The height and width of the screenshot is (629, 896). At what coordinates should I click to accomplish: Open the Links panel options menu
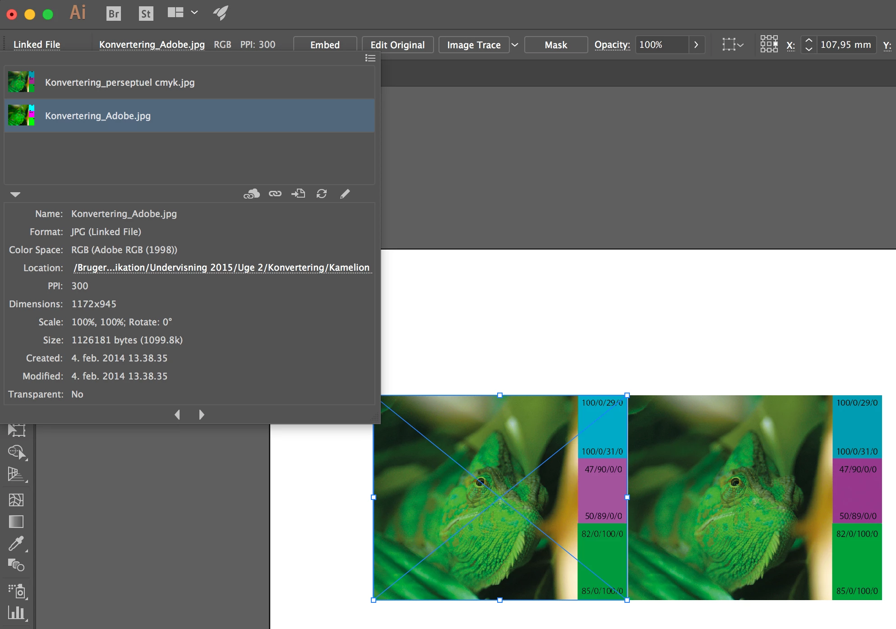[370, 58]
